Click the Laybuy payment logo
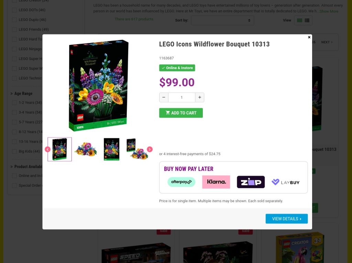Viewport: 352px width, 263px height. [286, 182]
